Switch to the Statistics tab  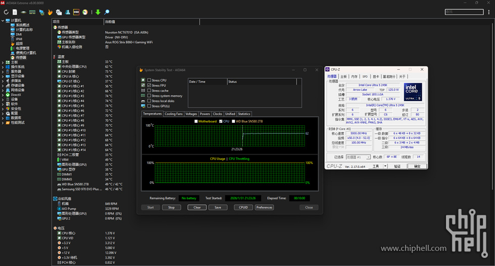point(244,114)
